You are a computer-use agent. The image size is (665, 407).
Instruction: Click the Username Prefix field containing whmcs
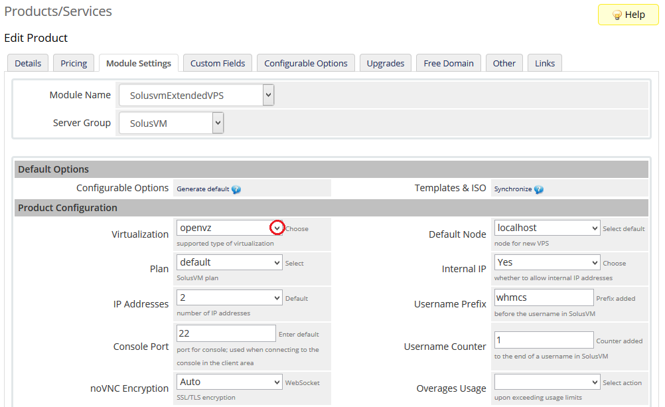[x=544, y=297]
